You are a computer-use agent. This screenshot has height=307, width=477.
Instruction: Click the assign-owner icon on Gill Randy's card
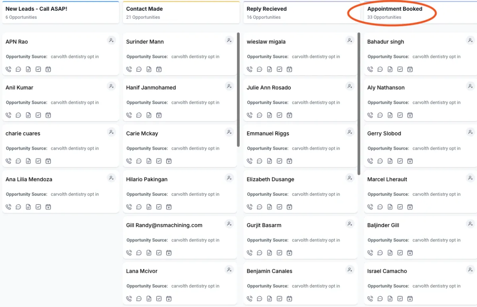229,224
